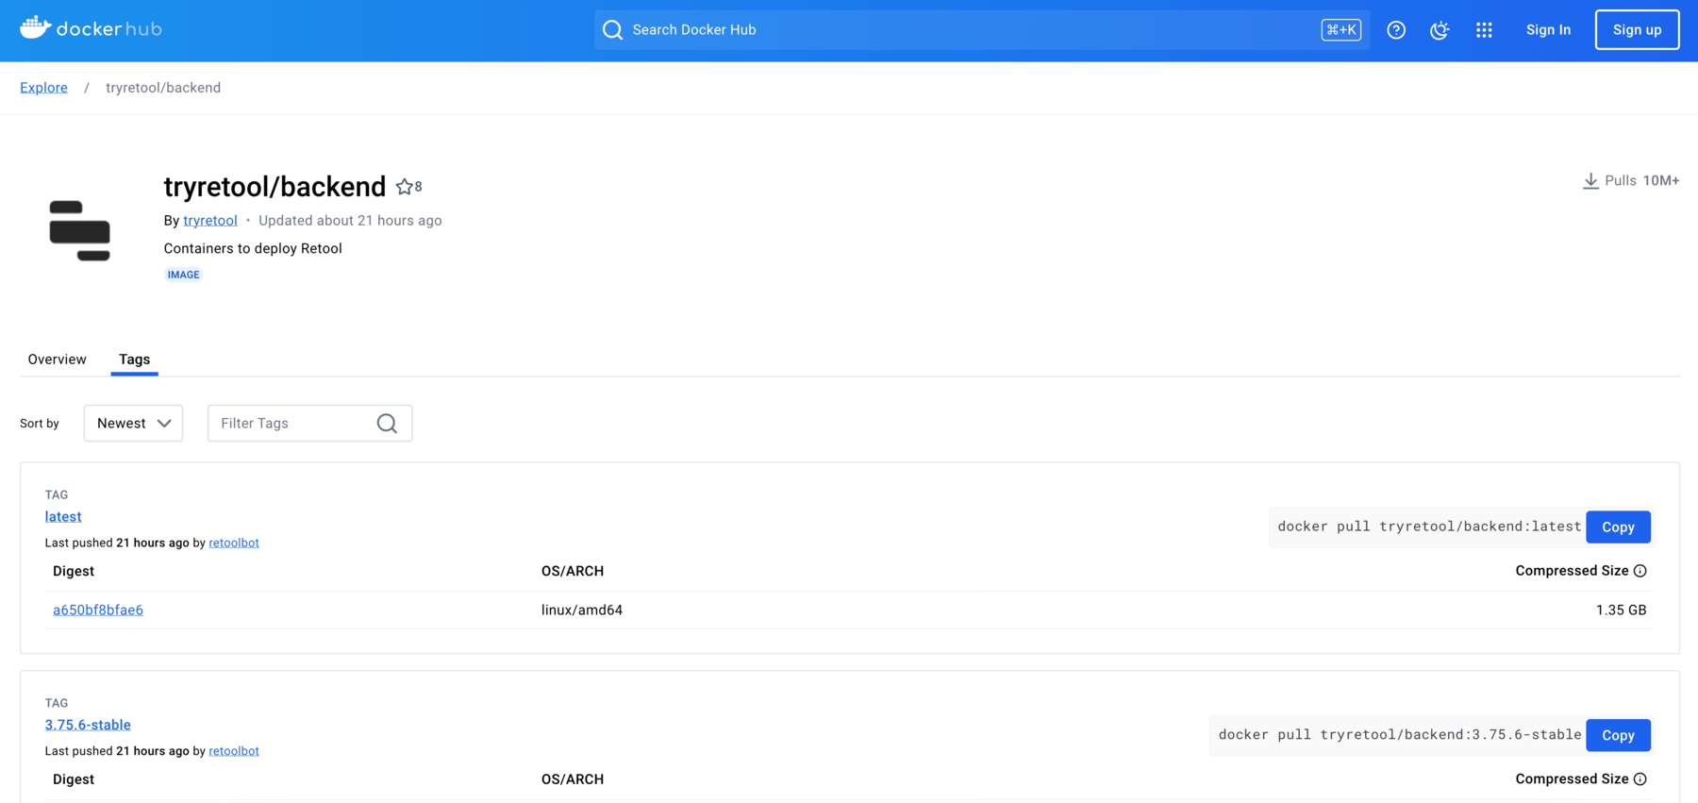Copy the latest docker pull command
Screen dimensions: 1698x803
click(x=1618, y=527)
